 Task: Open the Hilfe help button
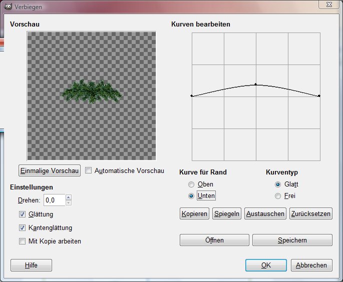point(31,265)
